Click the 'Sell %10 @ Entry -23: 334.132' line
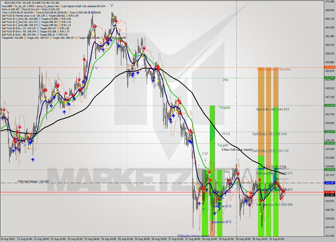Screen dimensions: 336x242 tap(36, 28)
